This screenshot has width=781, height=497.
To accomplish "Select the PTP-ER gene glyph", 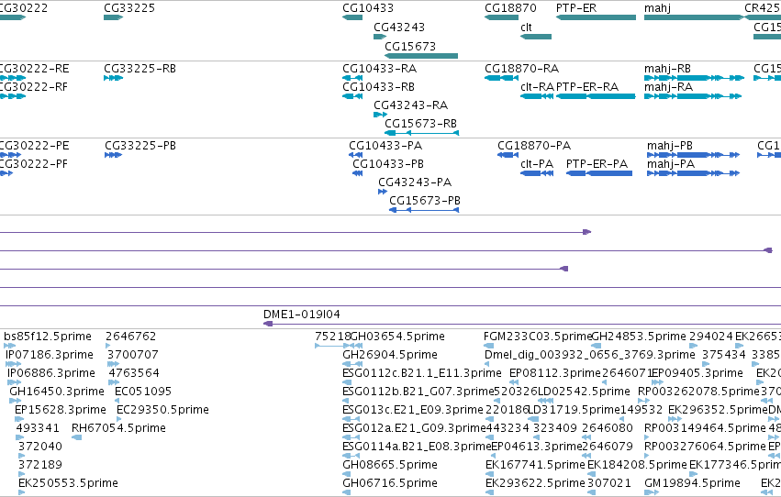I will (x=596, y=17).
